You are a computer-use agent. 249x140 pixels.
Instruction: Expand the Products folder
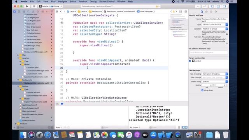point(16,124)
